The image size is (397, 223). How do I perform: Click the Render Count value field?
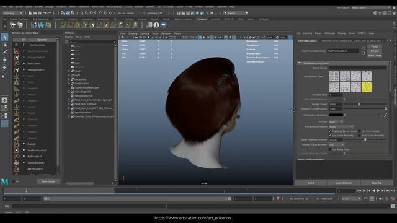point(336,104)
